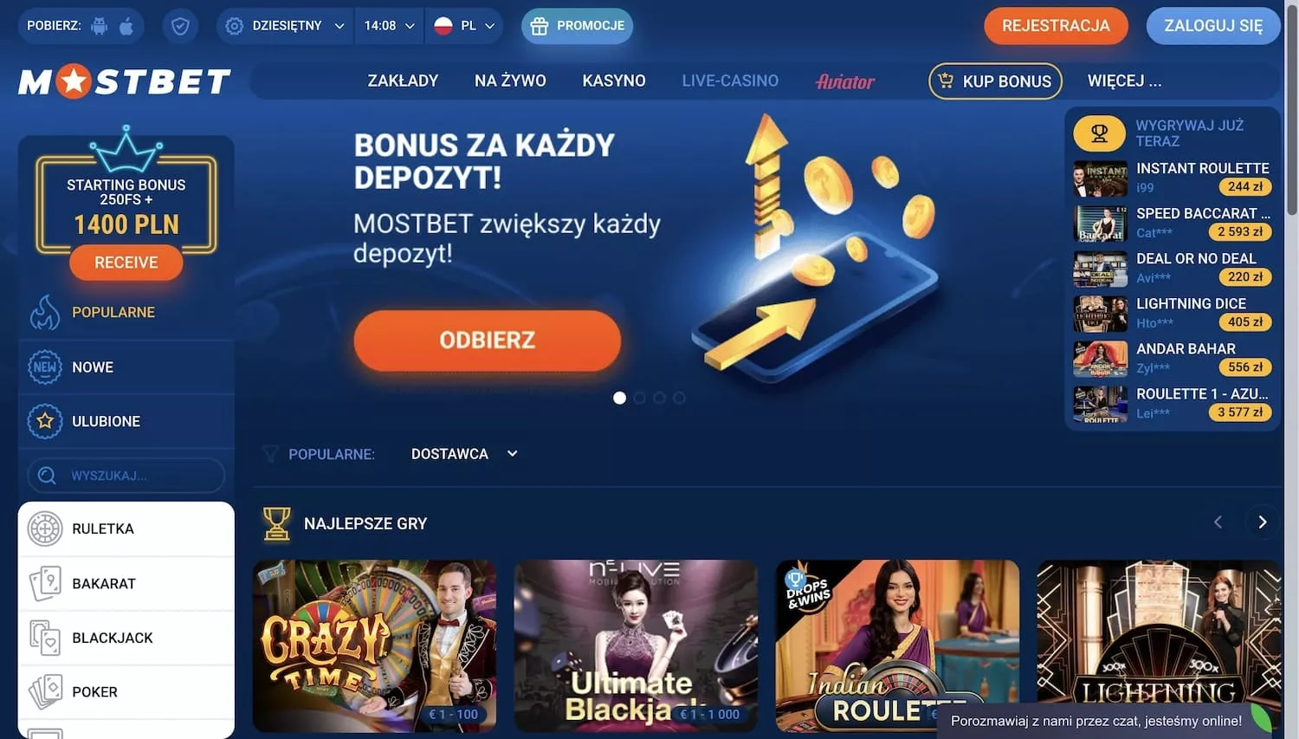Go to the Kasyno tab
Image resolution: width=1299 pixels, height=739 pixels.
pyautogui.click(x=614, y=81)
